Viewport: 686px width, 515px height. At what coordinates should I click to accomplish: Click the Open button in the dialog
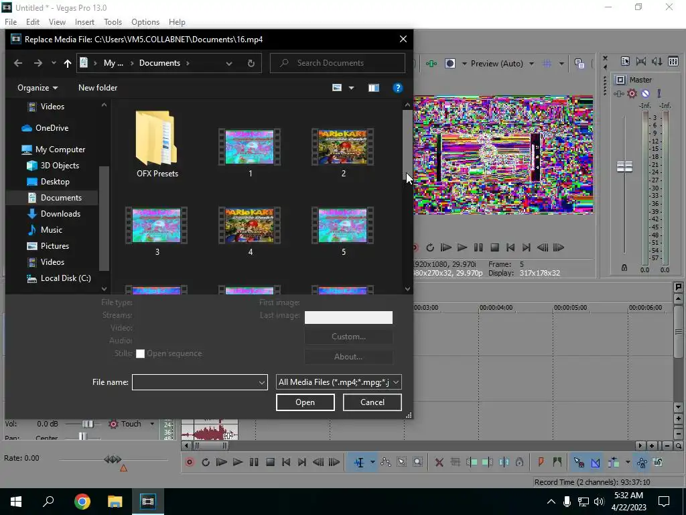(x=305, y=402)
